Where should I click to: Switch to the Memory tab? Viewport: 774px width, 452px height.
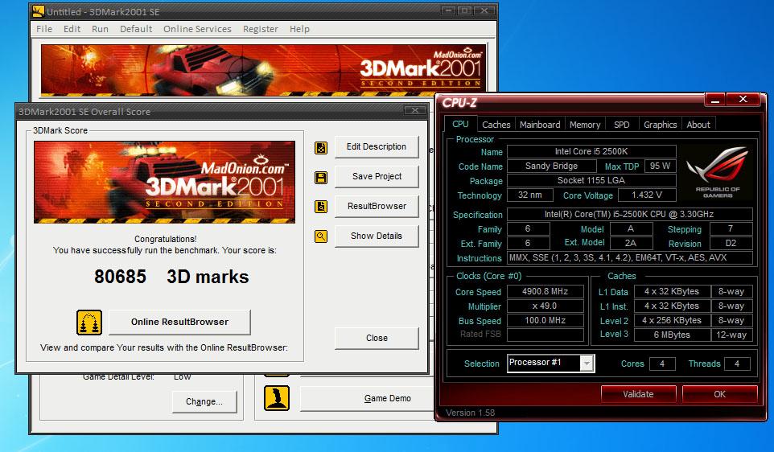[585, 125]
